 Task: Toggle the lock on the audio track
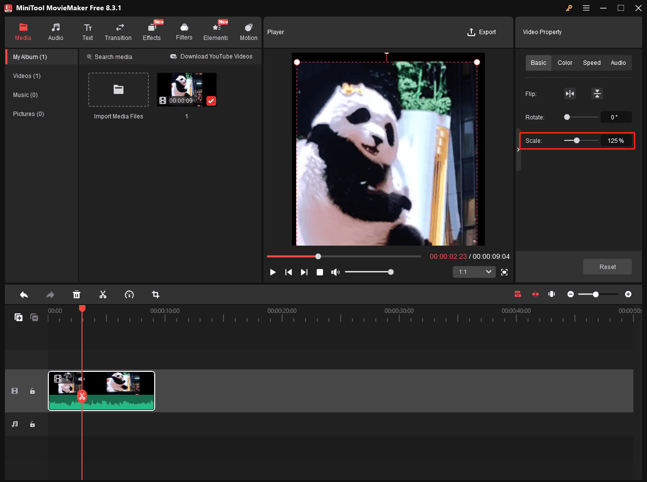(x=33, y=424)
